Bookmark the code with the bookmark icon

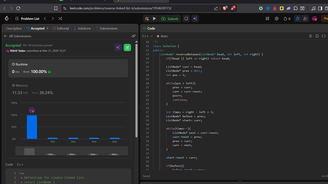click(317, 36)
